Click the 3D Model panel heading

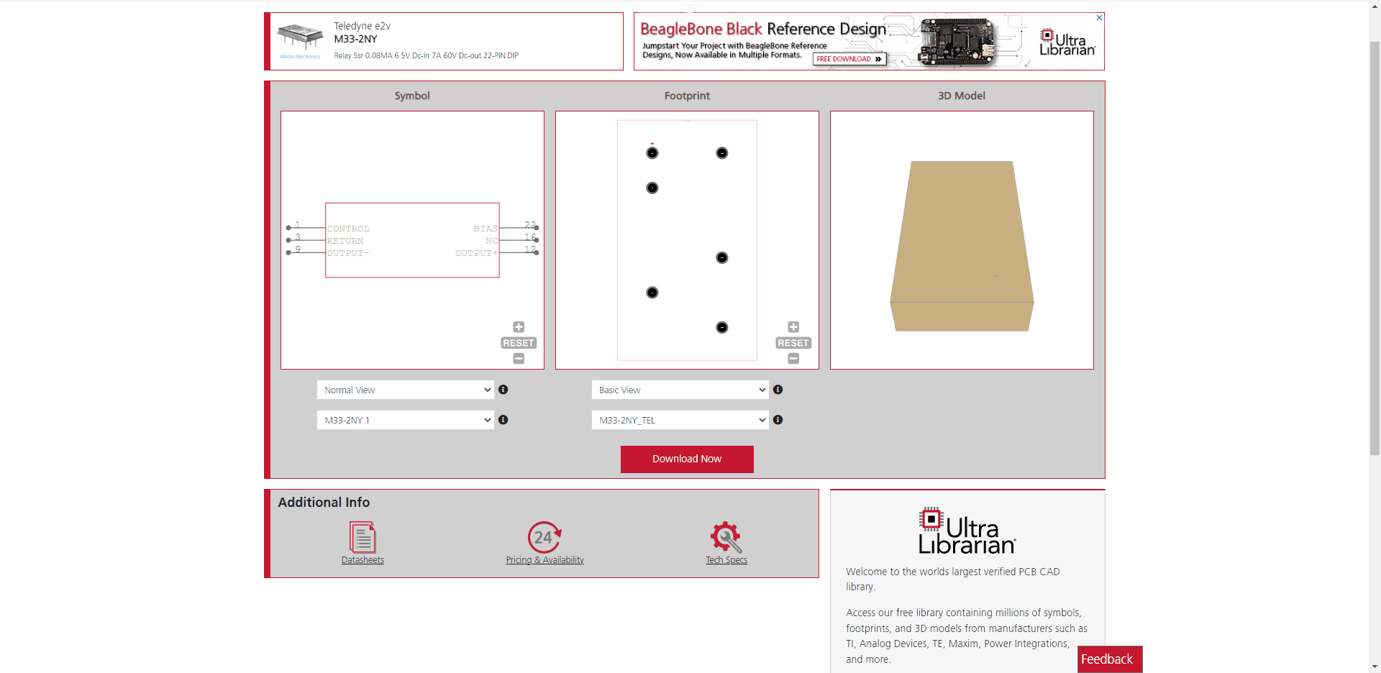962,96
